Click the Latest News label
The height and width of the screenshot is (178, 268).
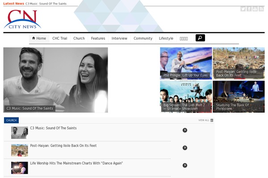13,4
